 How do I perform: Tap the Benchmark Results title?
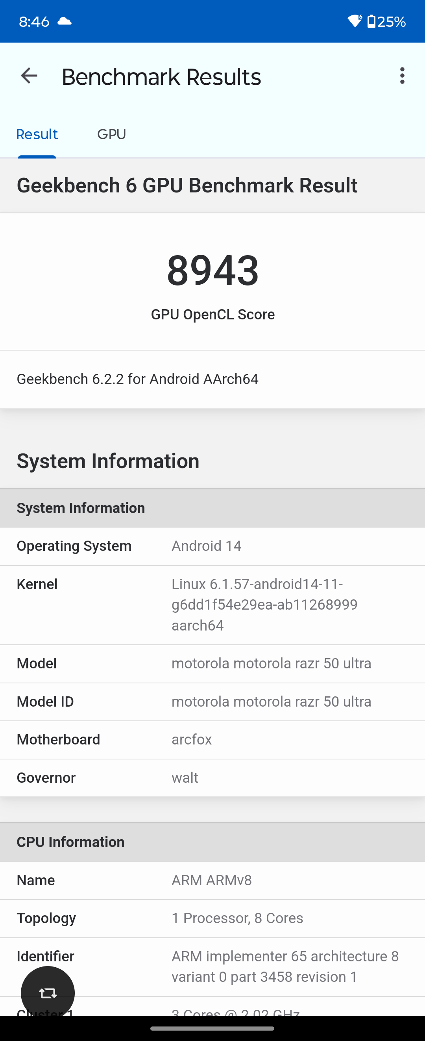161,77
